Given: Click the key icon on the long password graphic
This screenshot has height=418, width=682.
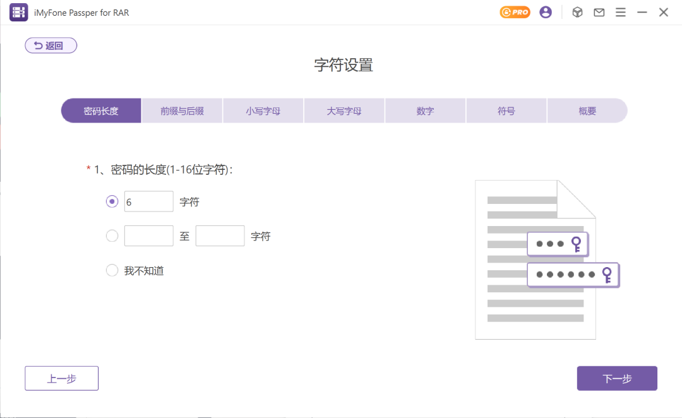Looking at the screenshot, I should (607, 275).
